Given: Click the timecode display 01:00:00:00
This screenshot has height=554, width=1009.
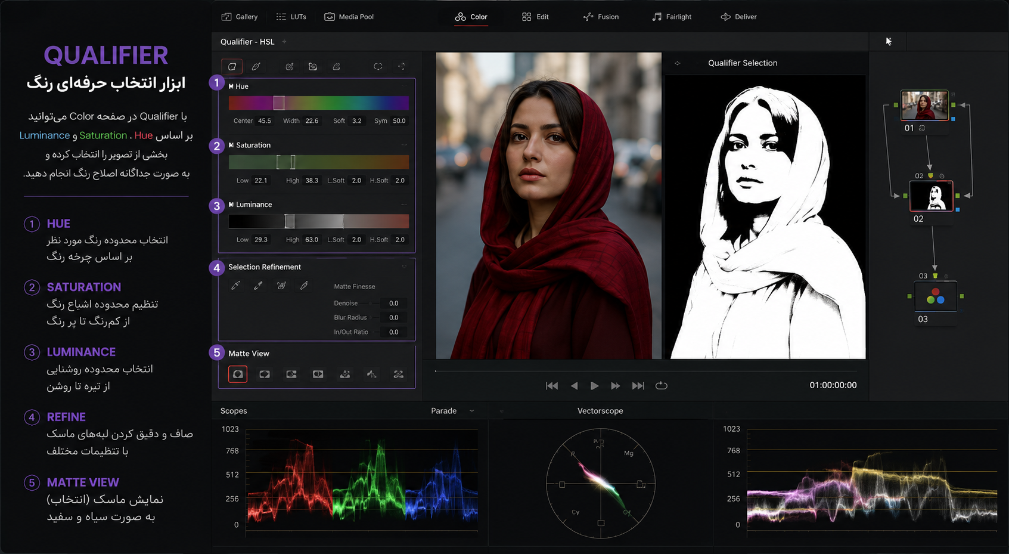Looking at the screenshot, I should pyautogui.click(x=833, y=385).
